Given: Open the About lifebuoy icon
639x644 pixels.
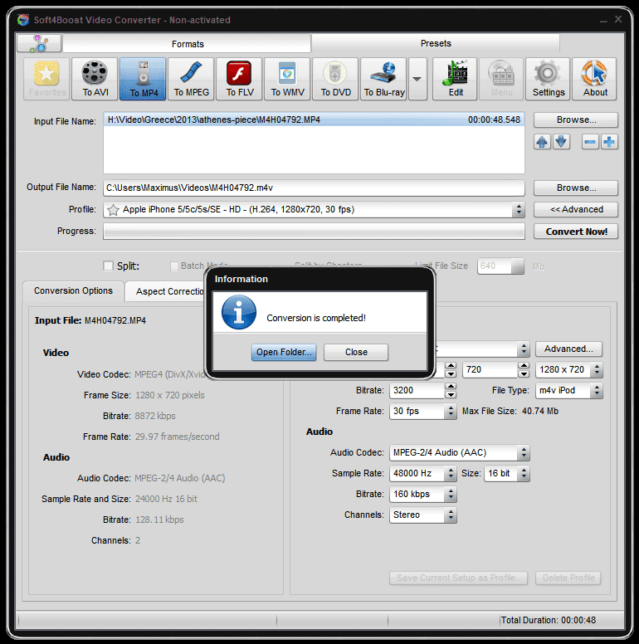Looking at the screenshot, I should coord(595,79).
